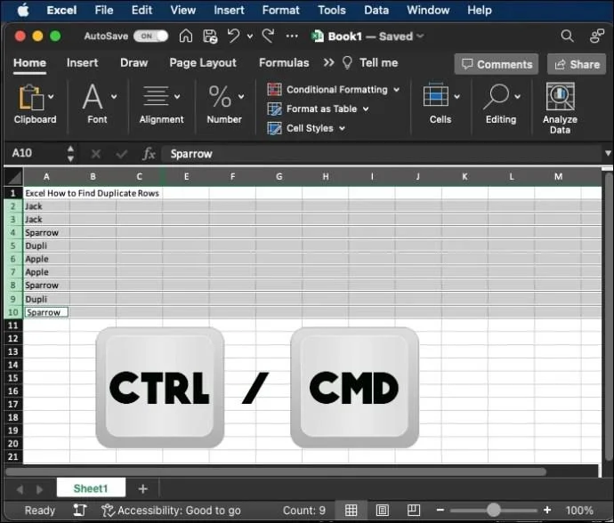Toggle the AutoSave switch
This screenshot has height=523, width=614.
click(x=152, y=36)
